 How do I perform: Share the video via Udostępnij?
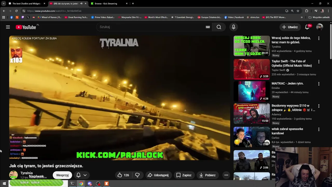(x=158, y=175)
